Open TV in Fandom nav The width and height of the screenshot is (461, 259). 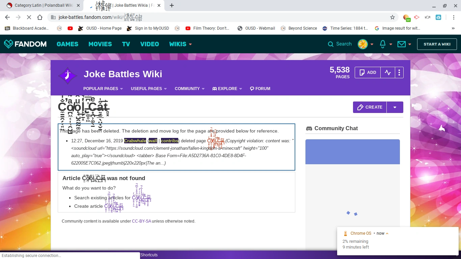click(126, 44)
